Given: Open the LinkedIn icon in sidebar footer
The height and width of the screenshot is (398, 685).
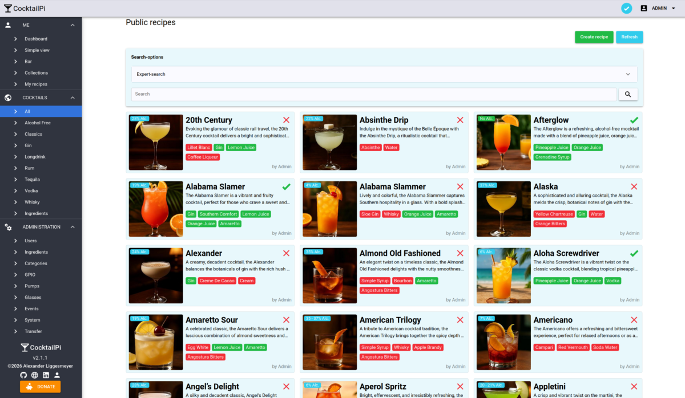Looking at the screenshot, I should pos(46,375).
